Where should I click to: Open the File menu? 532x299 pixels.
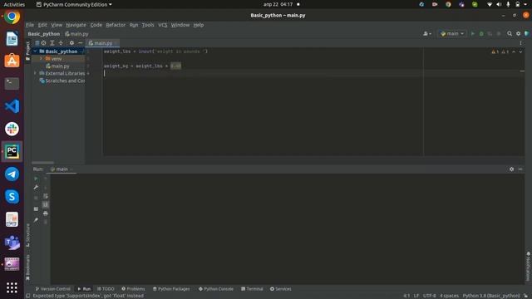30,25
